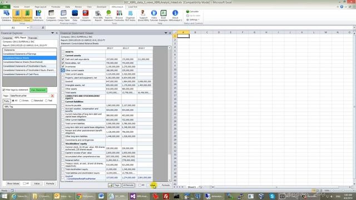This screenshot has height=200, width=356.
Task: Toggle Filter tags by statement checkbox
Action: (4, 90)
